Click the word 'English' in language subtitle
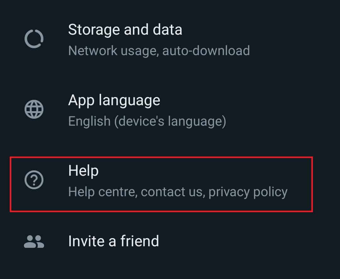340x279 pixels. (x=89, y=121)
